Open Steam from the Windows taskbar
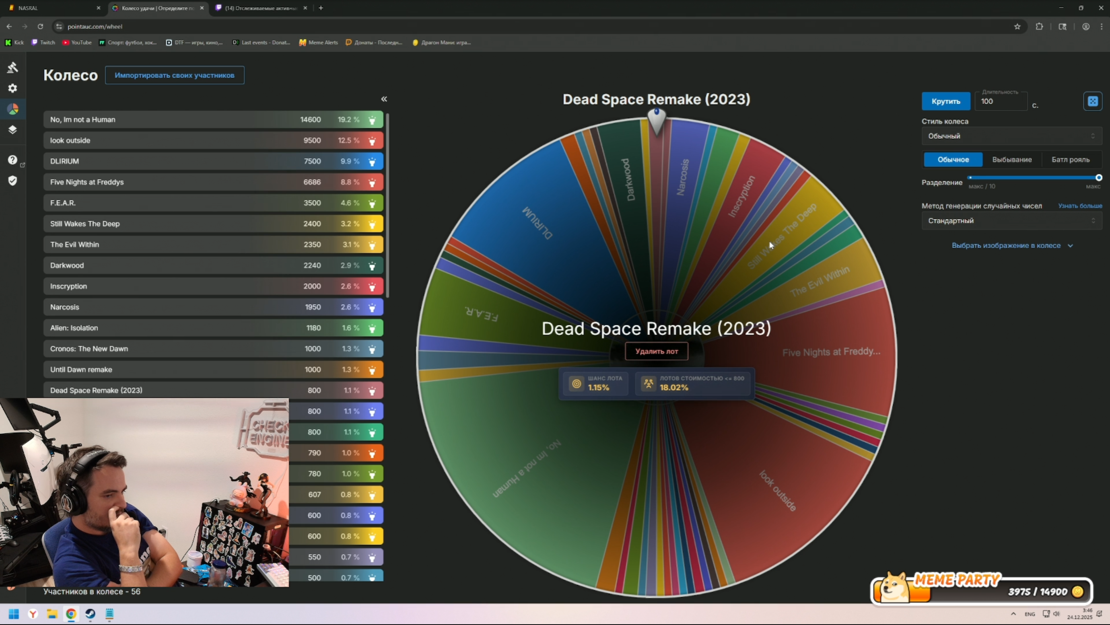The height and width of the screenshot is (625, 1110). 90,614
